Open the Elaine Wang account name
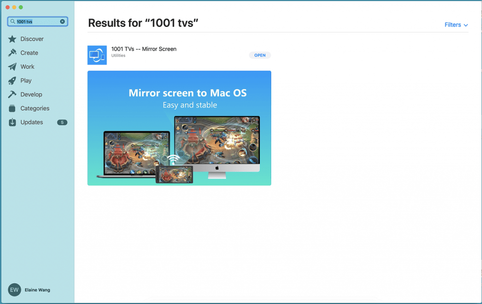Screen dimensions: 482x304 tap(37, 290)
